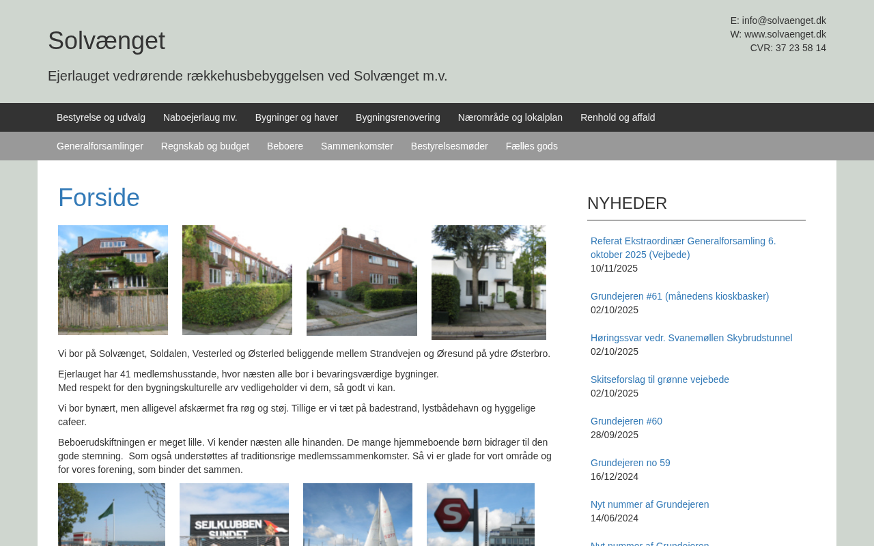Open Skitseforslag til grønne vejebede link

(660, 379)
